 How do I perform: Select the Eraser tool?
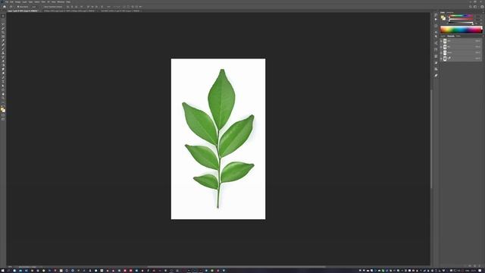tap(3, 61)
